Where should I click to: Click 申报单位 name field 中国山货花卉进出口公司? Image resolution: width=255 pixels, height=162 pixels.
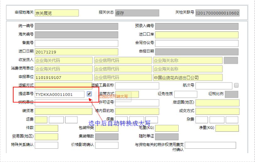188,77
